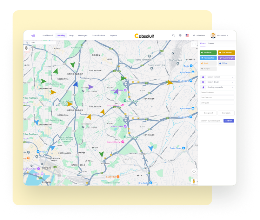Focus the Search by booking id field
Image resolution: width=260 pixels, height=220 pixels.
(211, 121)
